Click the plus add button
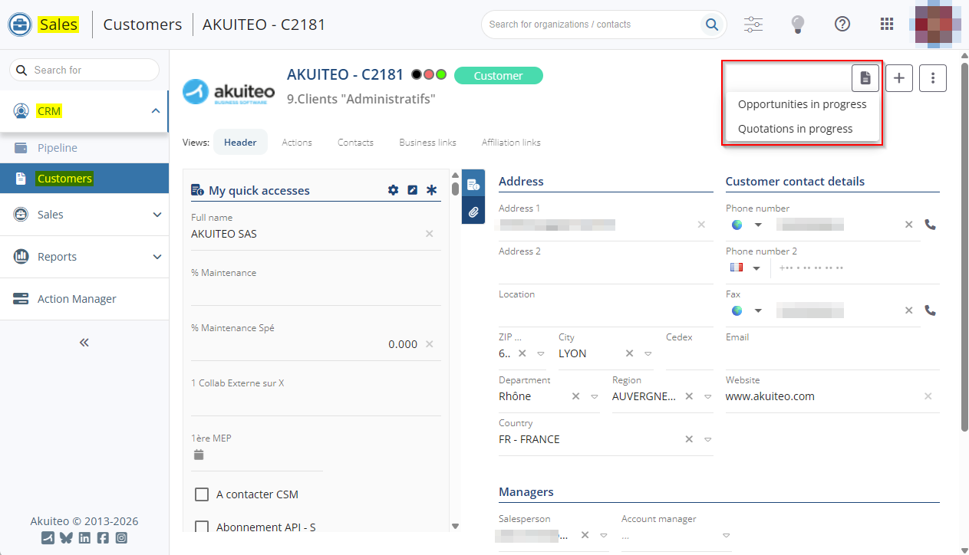969x555 pixels. [899, 78]
